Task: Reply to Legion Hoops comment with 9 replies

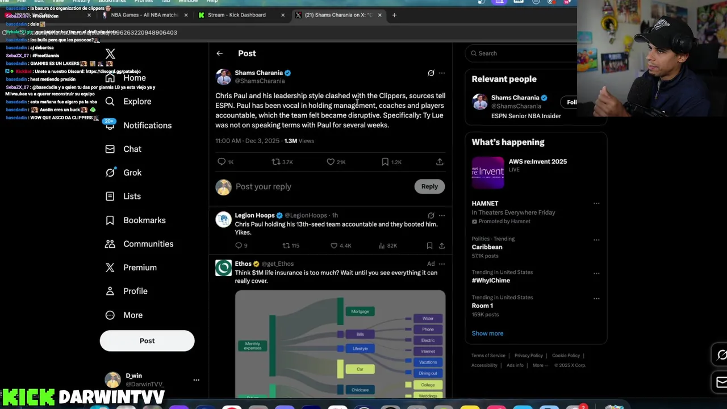Action: click(x=241, y=245)
